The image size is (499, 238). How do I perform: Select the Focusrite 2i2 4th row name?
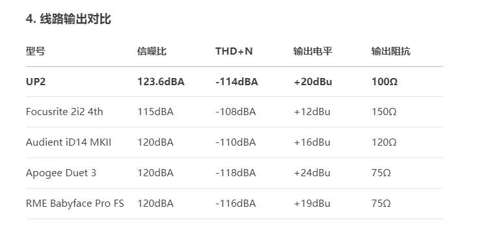click(x=64, y=112)
